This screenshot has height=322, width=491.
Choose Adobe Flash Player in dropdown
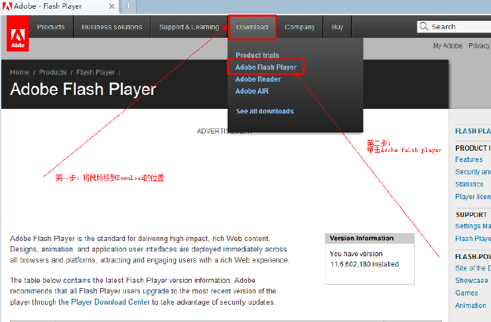pyautogui.click(x=266, y=67)
